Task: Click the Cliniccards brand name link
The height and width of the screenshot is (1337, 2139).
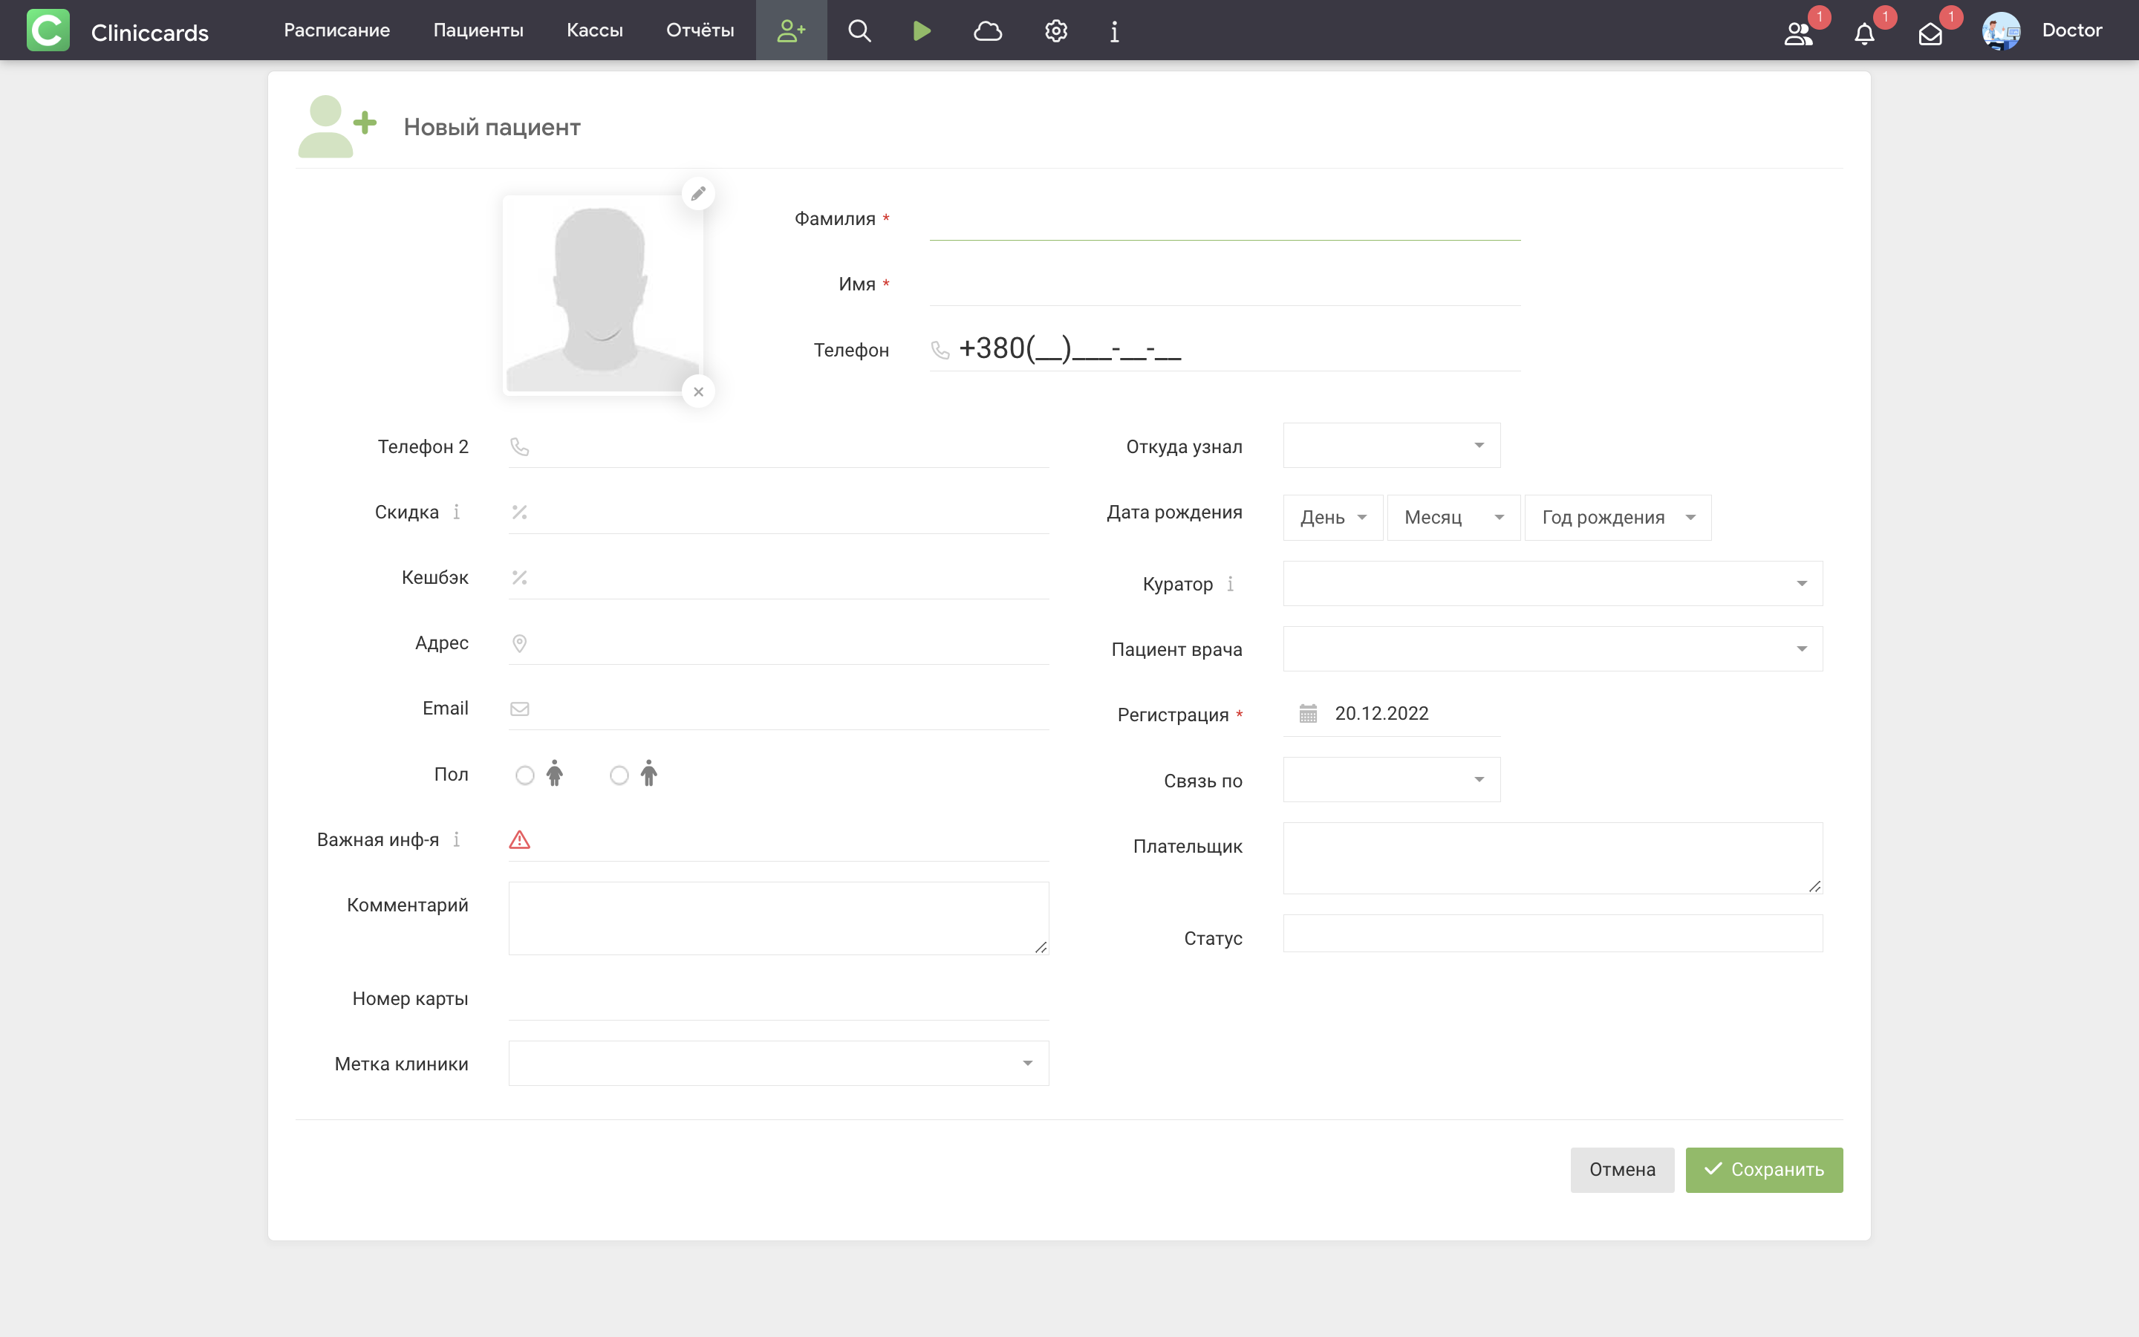Action: pyautogui.click(x=149, y=33)
